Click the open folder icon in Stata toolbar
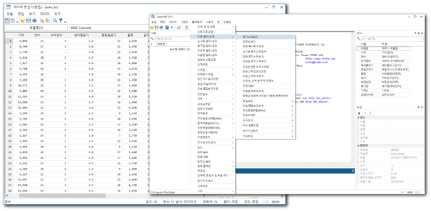Image resolution: width=431 pixels, height=211 pixels. (x=152, y=27)
